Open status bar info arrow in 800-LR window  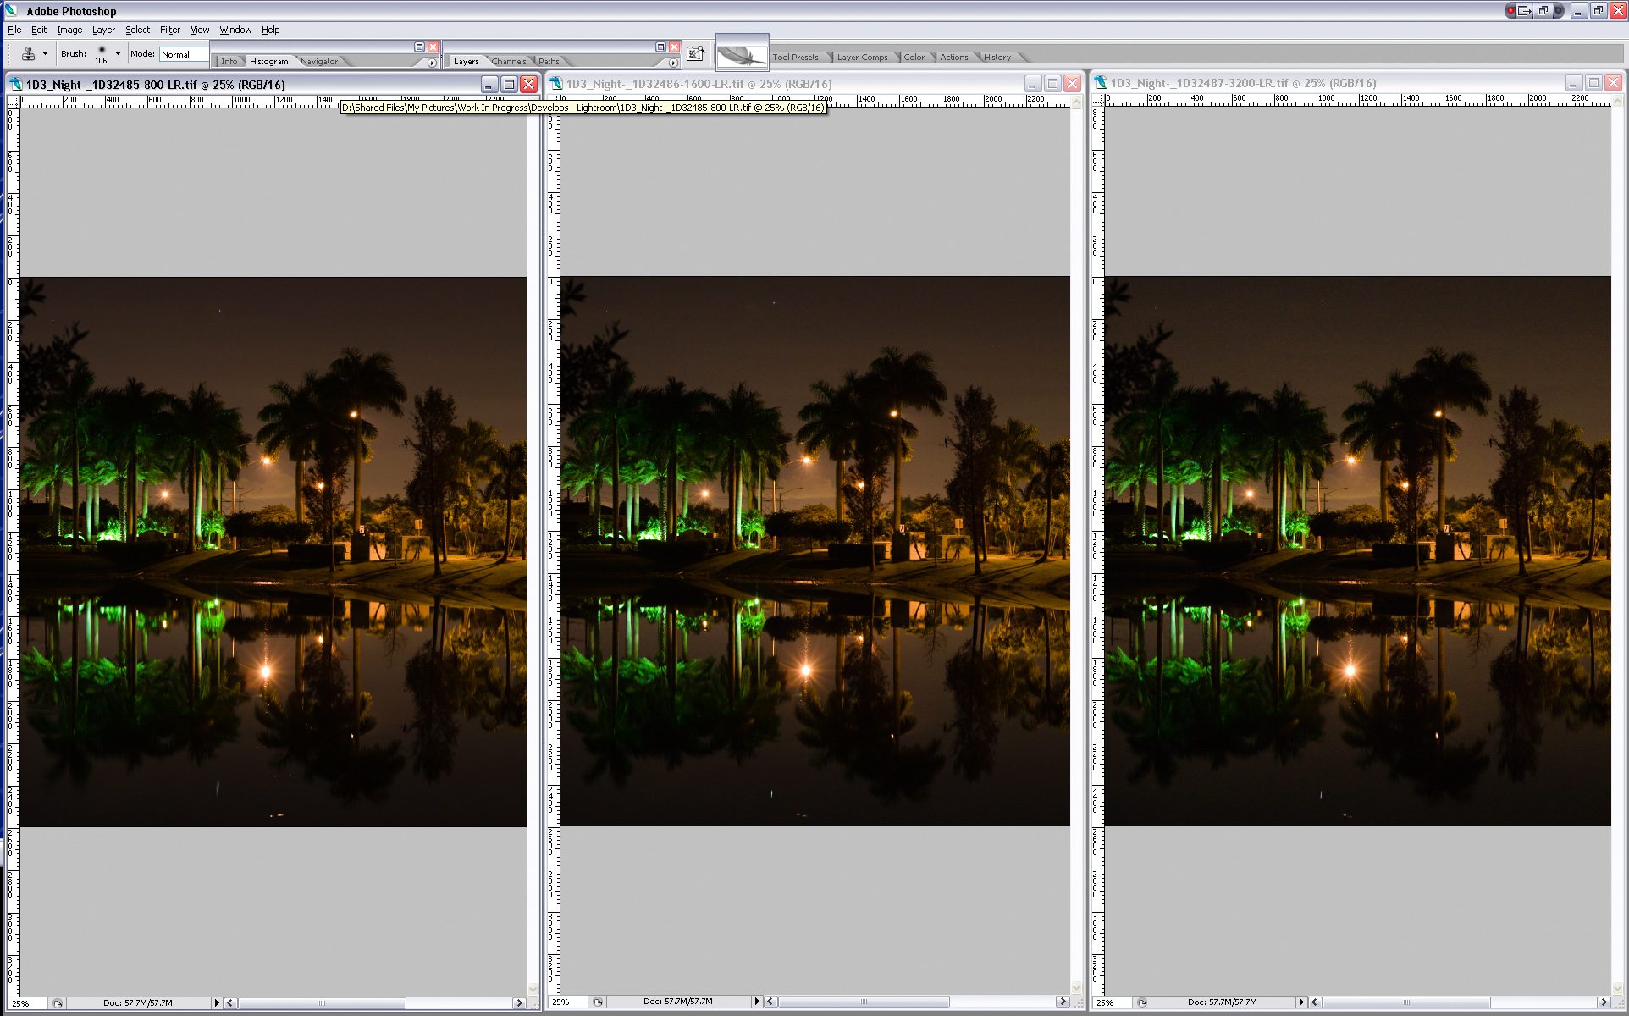point(217,1003)
